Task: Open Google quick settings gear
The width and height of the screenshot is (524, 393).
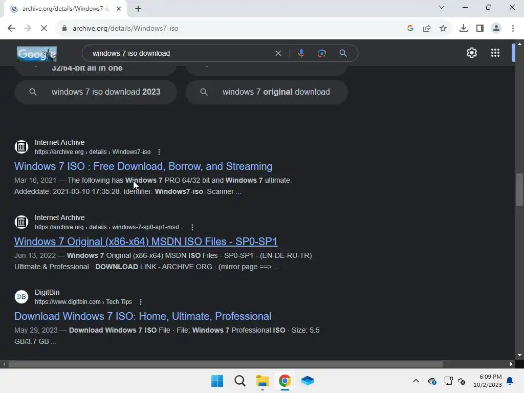Action: click(471, 53)
